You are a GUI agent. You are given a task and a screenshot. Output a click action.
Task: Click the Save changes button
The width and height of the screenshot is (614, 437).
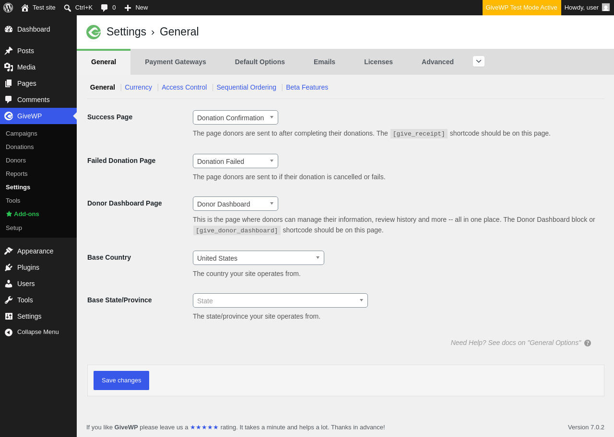pyautogui.click(x=121, y=380)
